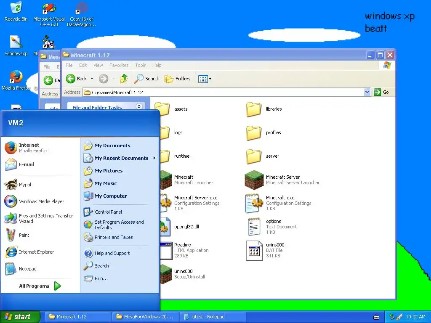Open My Music from Start menu

tap(120, 183)
